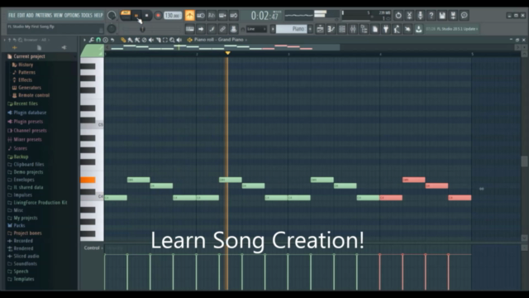
Task: Open the audio editor scissors icon
Action: 409,15
